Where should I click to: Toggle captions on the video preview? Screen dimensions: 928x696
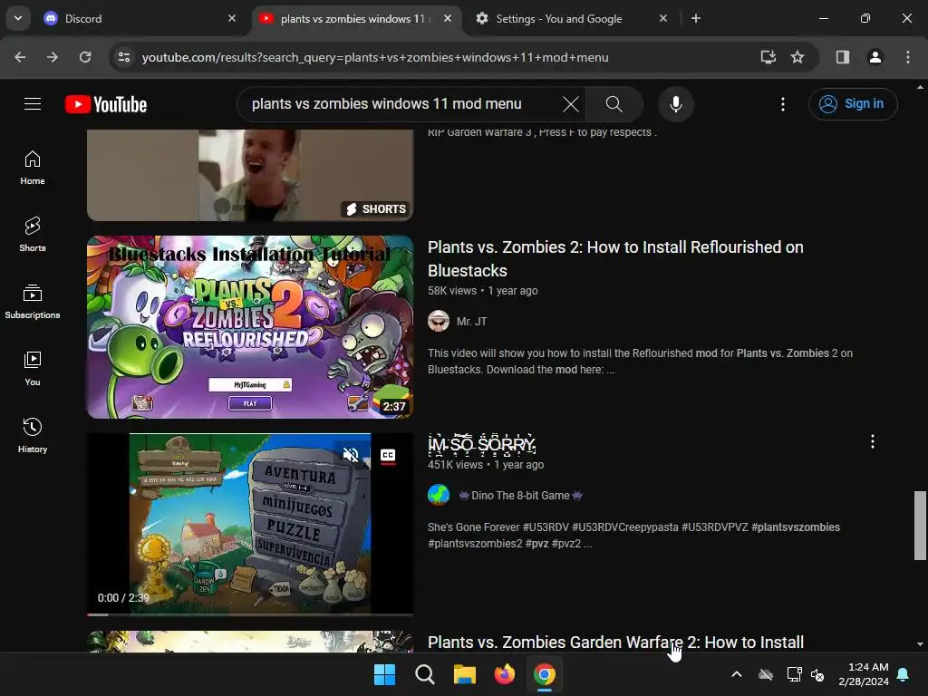[x=388, y=455]
